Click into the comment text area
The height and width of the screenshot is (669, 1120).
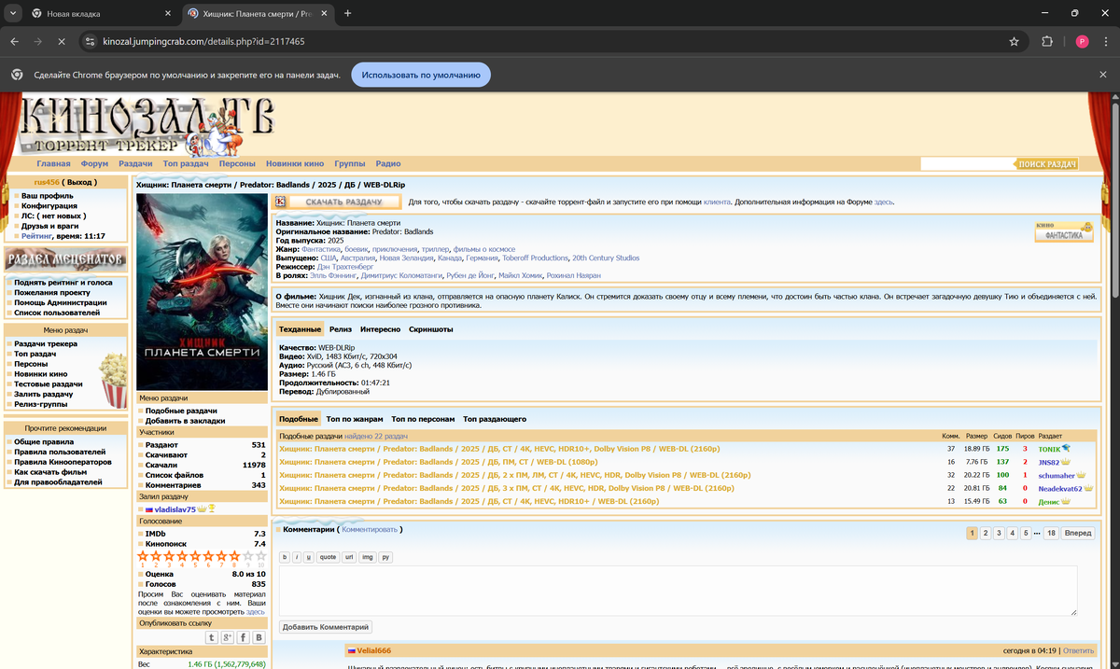pyautogui.click(x=678, y=590)
